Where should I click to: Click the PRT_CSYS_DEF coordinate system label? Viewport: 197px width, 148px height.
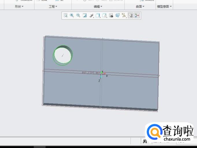tap(90, 73)
